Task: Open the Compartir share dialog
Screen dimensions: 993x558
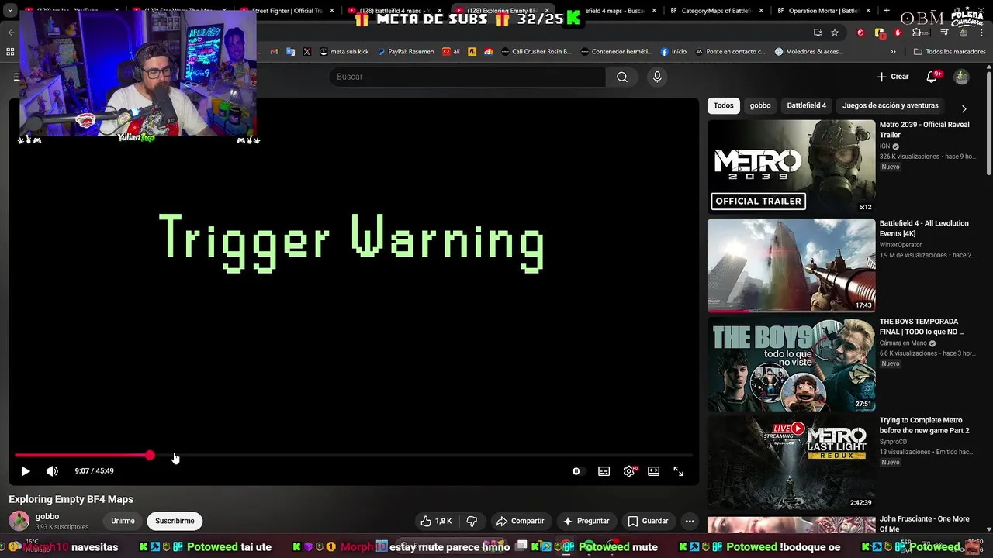Action: [x=520, y=521]
